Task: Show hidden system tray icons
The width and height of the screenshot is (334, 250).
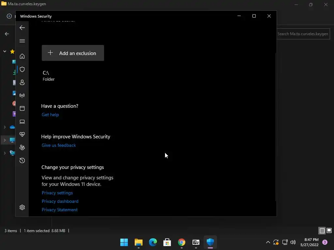Action: pos(268,242)
